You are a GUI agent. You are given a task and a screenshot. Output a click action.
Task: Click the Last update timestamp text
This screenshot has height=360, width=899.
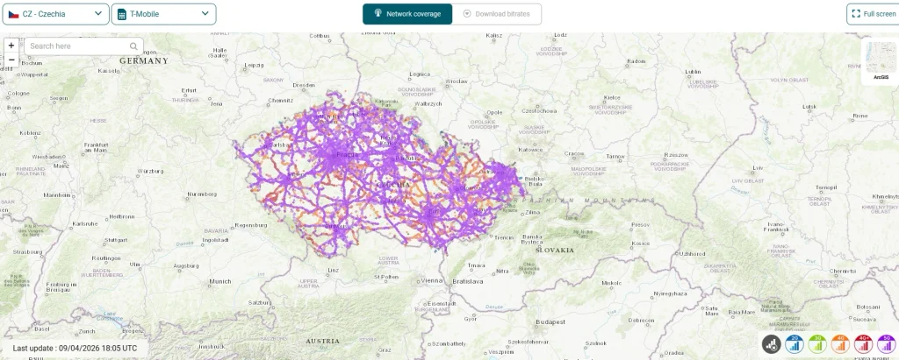click(x=75, y=348)
